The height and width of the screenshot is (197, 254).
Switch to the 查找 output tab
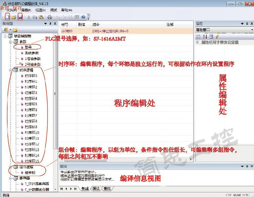(107, 189)
